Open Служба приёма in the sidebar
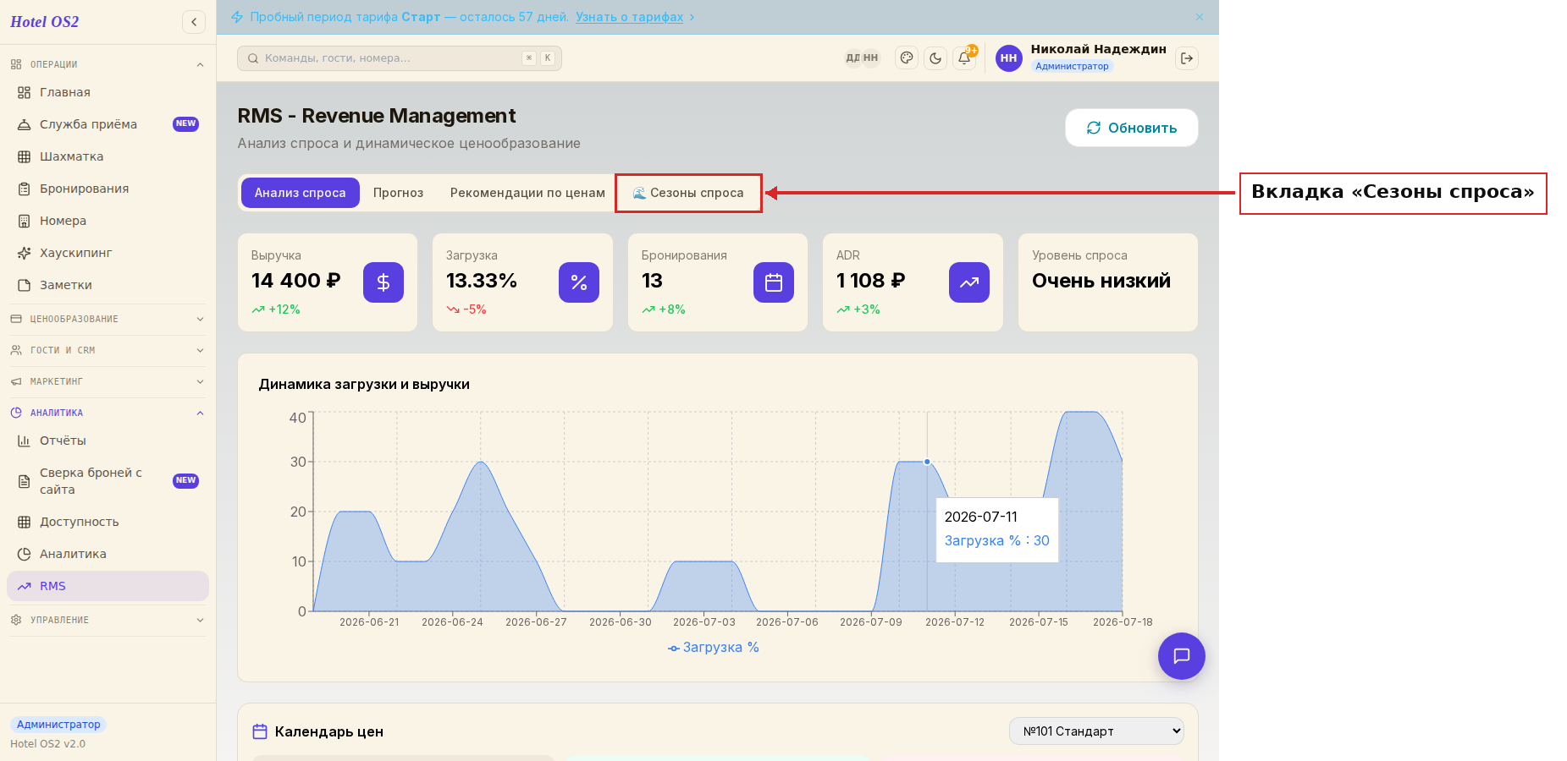This screenshot has height=761, width=1567. click(108, 124)
